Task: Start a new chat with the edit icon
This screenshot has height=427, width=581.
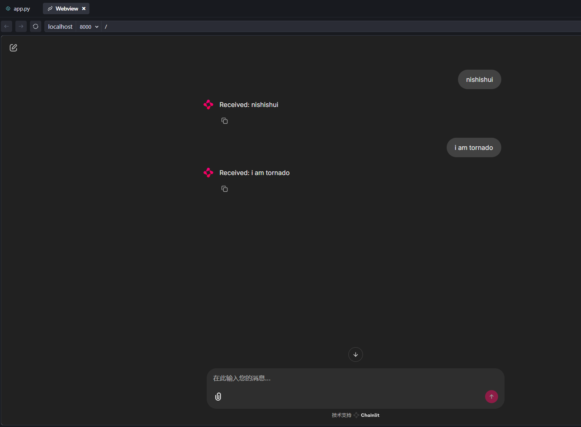Action: (13, 48)
